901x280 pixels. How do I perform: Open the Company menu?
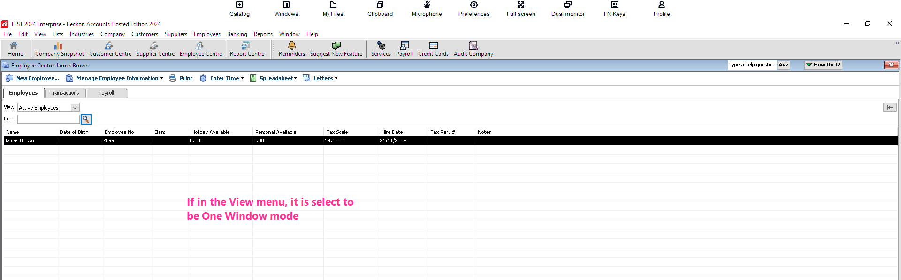pyautogui.click(x=113, y=34)
